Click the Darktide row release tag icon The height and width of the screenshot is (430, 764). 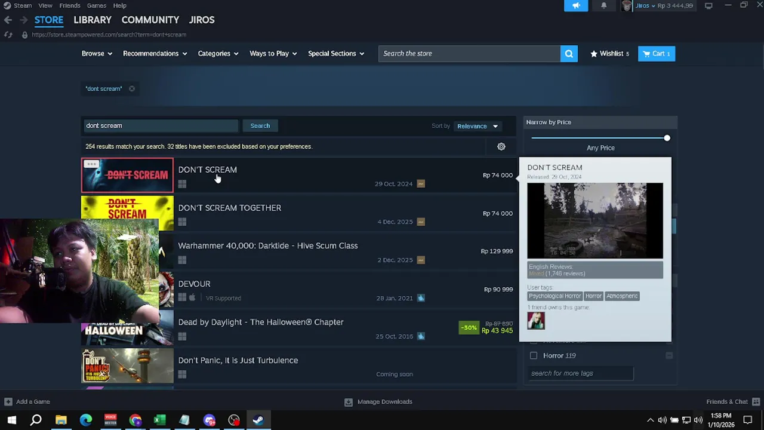(x=421, y=260)
